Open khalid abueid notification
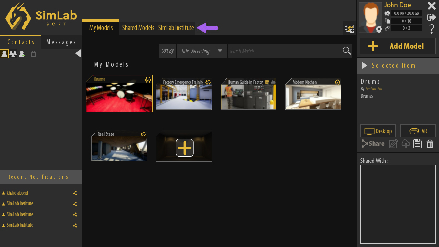Image resolution: width=439 pixels, height=247 pixels. pos(17,193)
